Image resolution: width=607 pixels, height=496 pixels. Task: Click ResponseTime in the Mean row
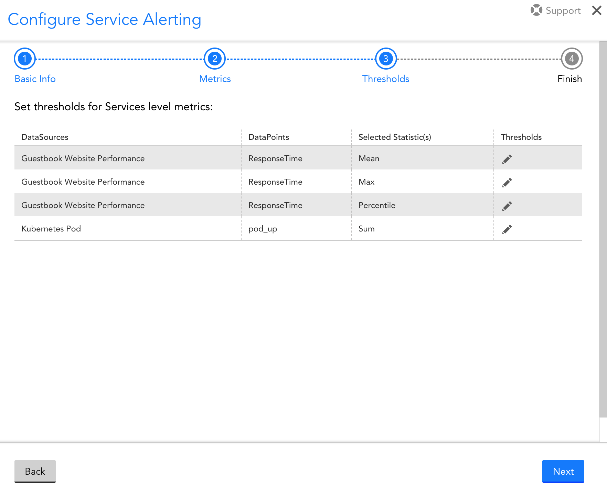(275, 158)
